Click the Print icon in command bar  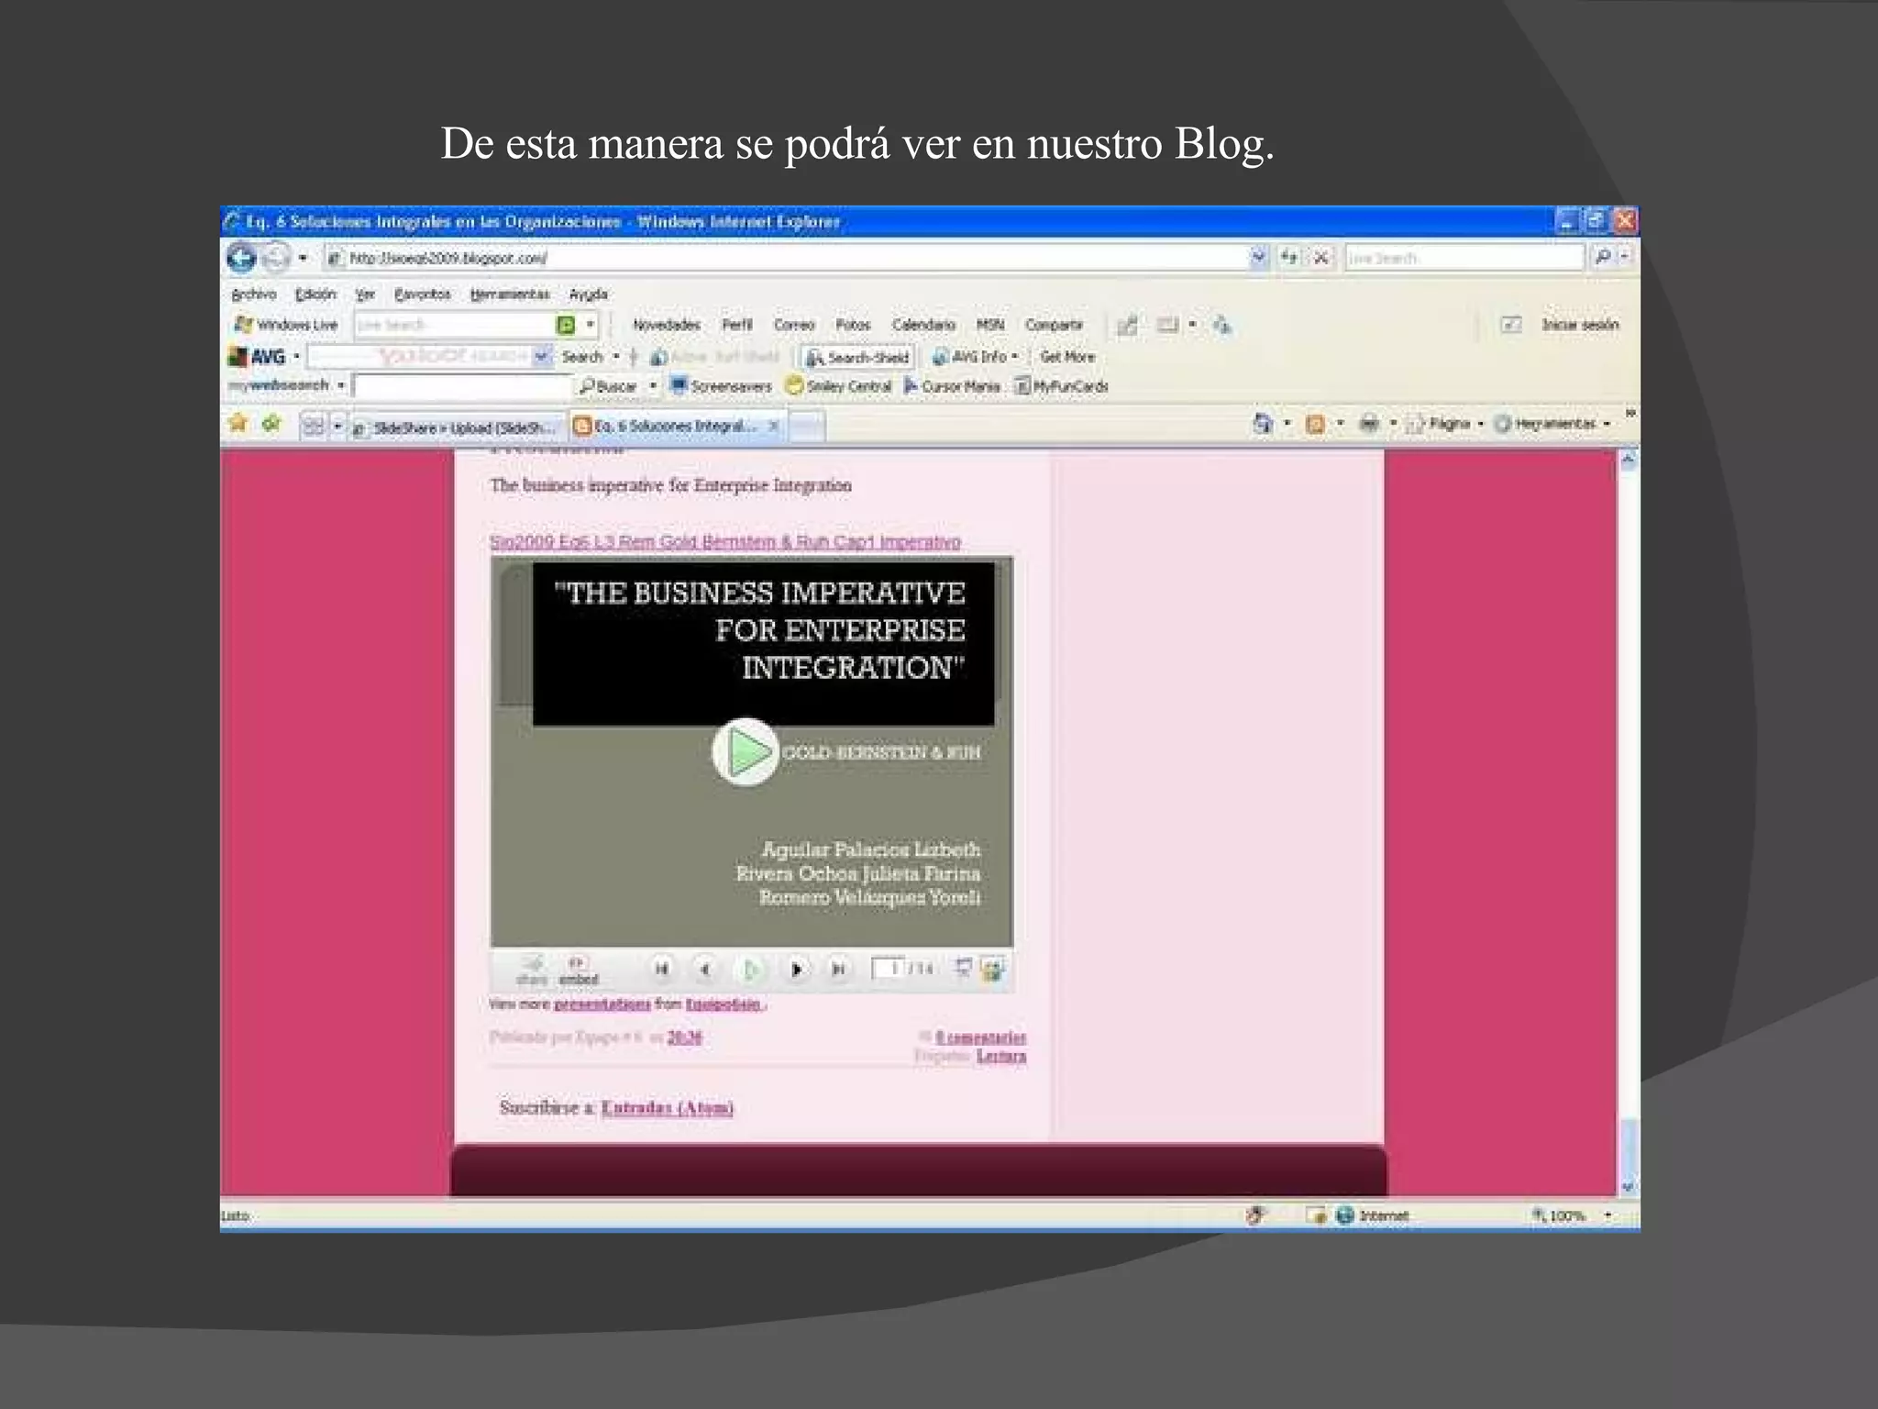1368,423
